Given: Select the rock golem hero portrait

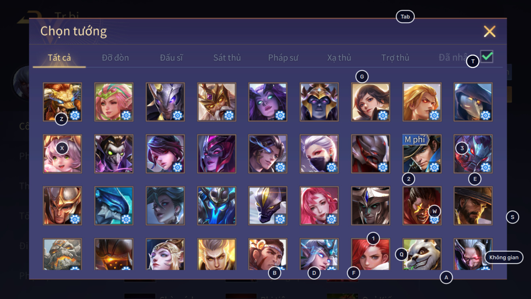Looking at the screenshot, I should click(x=62, y=254).
